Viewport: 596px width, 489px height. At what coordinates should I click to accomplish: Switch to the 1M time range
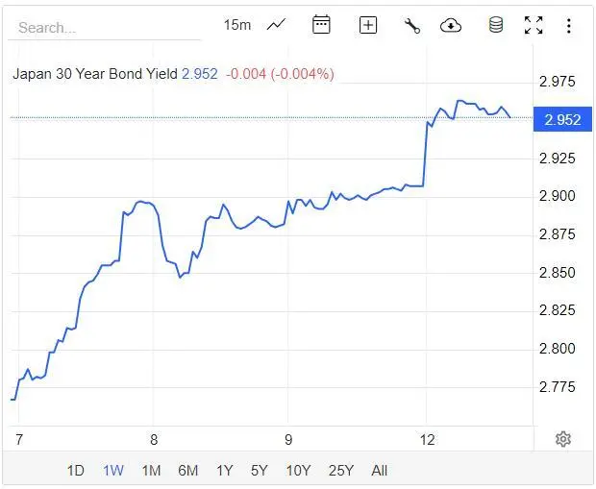pyautogui.click(x=151, y=471)
